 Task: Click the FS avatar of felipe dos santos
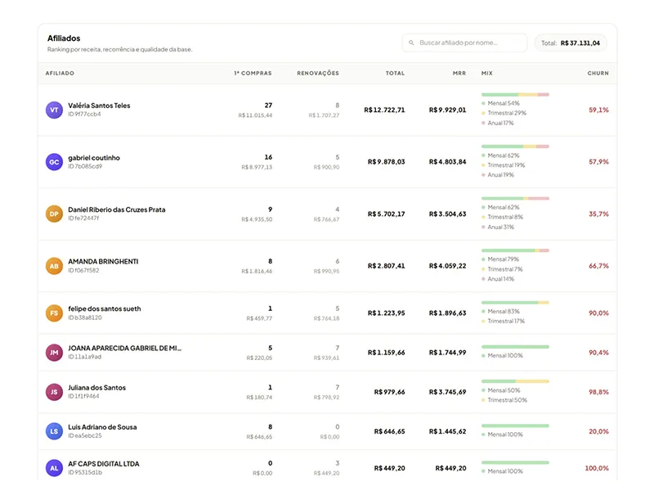[54, 313]
